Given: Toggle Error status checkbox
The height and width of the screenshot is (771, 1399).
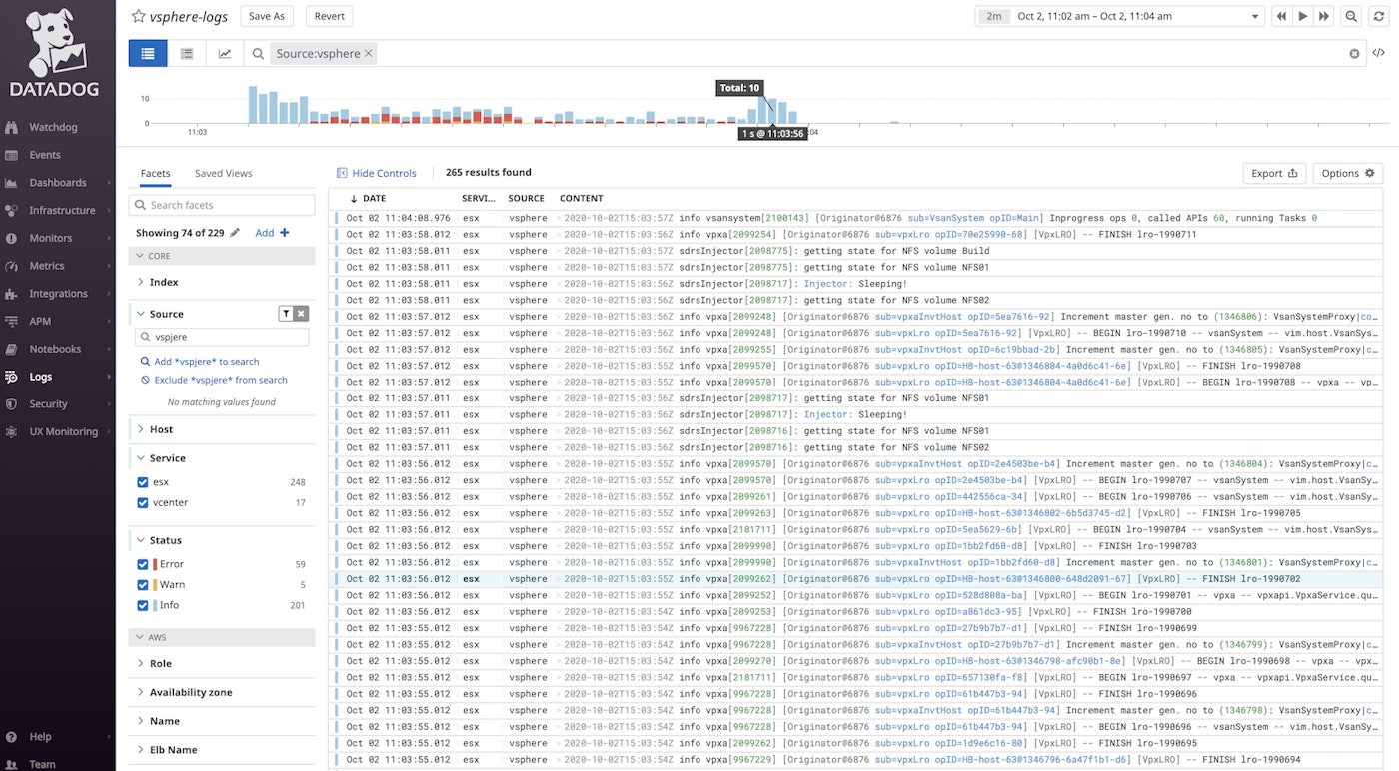Looking at the screenshot, I should click(x=143, y=564).
